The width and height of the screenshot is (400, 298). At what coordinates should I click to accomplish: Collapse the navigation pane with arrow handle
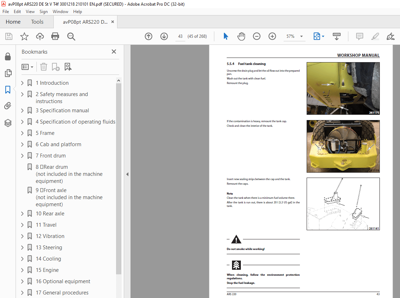(127, 174)
